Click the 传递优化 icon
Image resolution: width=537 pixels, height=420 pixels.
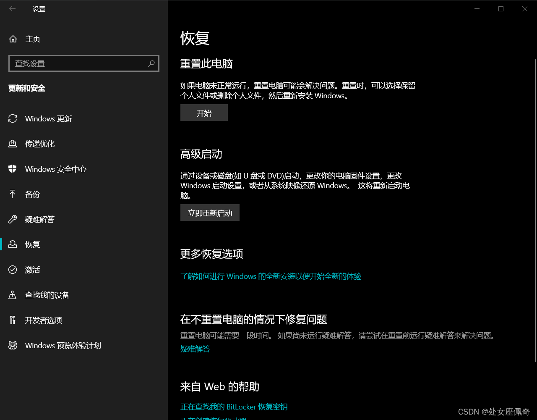13,144
